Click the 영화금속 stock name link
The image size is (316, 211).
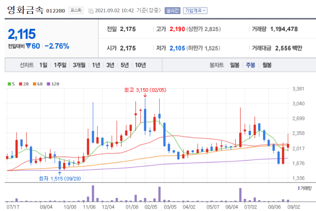coord(21,10)
